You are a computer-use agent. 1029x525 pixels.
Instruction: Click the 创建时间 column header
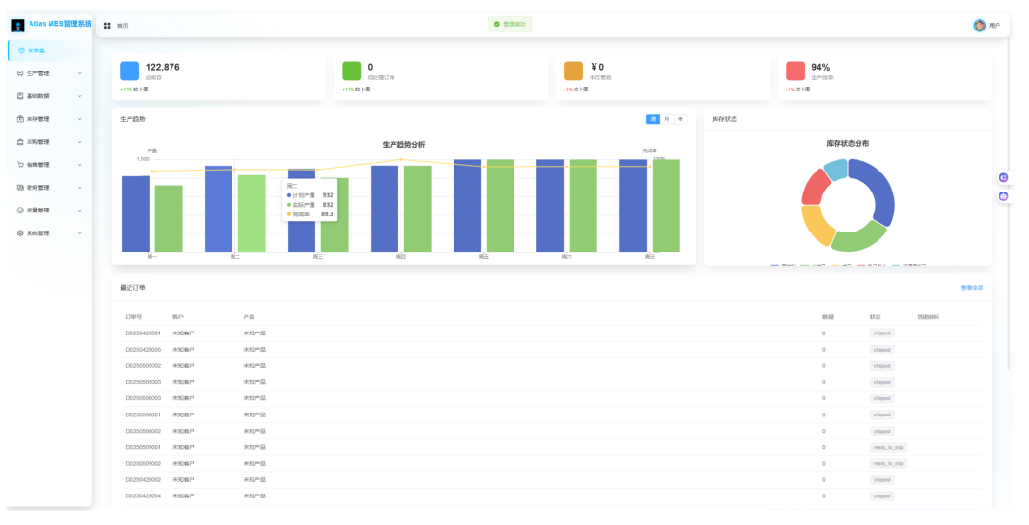928,317
